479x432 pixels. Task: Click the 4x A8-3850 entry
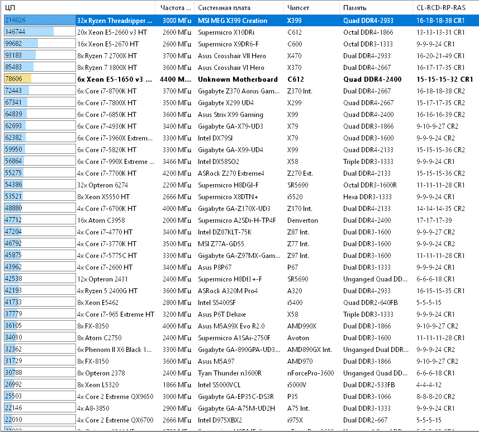pos(93,408)
